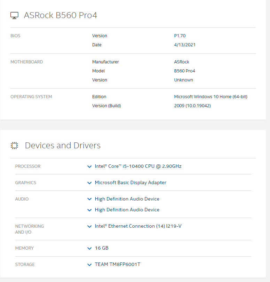
Task: Expand the GRAPHICS section chevron
Action: click(x=89, y=182)
